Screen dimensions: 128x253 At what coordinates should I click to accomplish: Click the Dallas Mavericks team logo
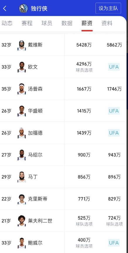click(23, 9)
